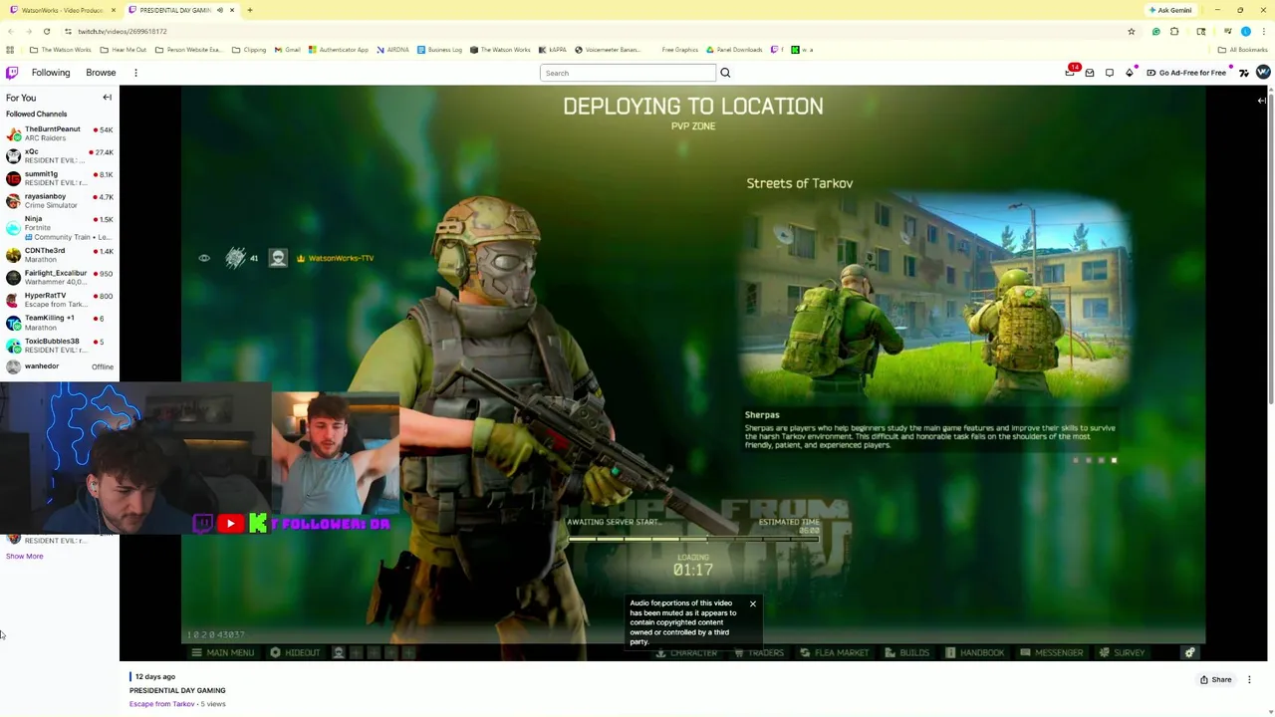The image size is (1275, 717).
Task: Open Voicemeeter Banana bookmark
Action: click(x=608, y=50)
